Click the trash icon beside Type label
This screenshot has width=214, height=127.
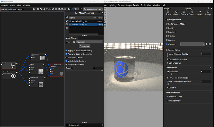point(74,42)
